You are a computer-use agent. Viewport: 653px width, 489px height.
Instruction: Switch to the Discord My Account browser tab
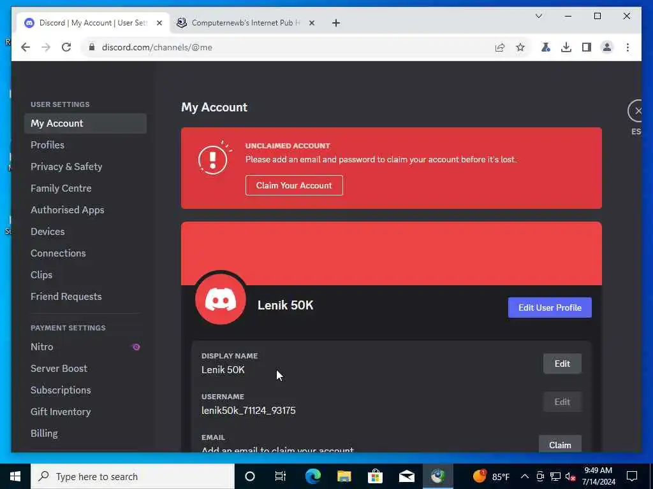tap(92, 23)
